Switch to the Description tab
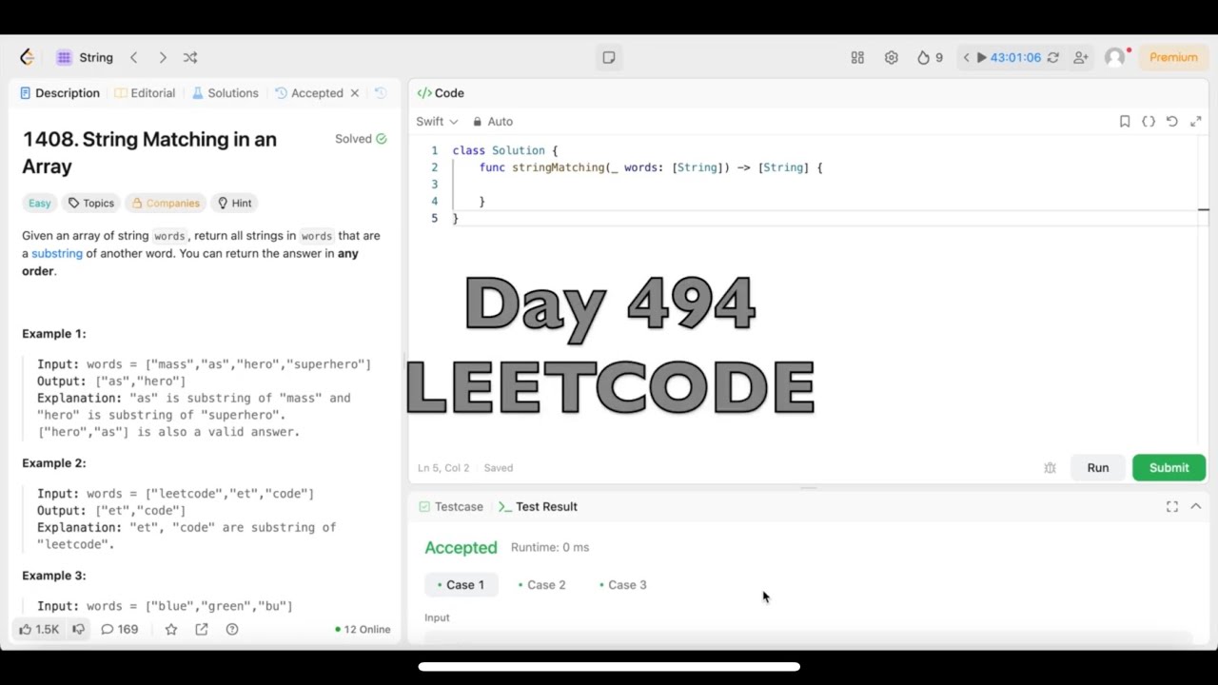Image resolution: width=1218 pixels, height=685 pixels. click(59, 93)
